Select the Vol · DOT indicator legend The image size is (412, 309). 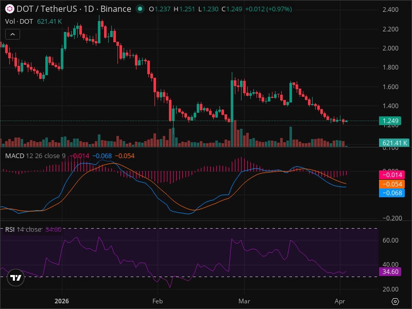tap(19, 22)
